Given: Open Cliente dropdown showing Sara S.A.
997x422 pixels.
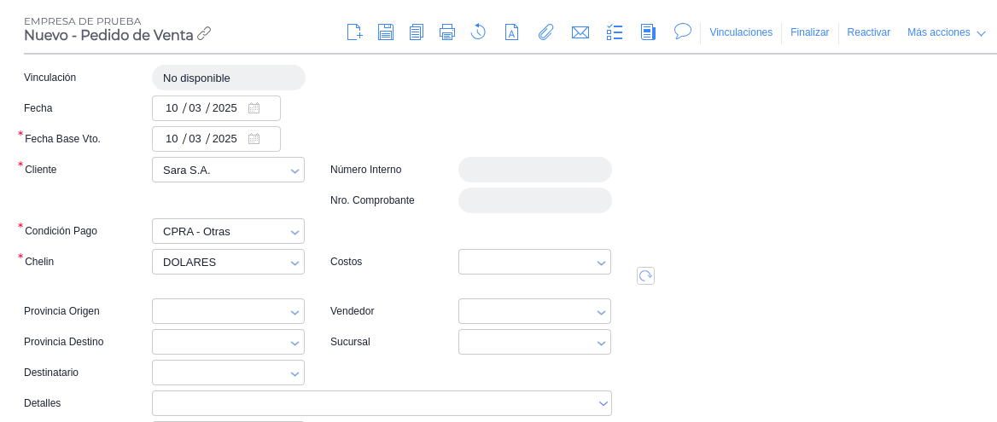Looking at the screenshot, I should (x=228, y=170).
